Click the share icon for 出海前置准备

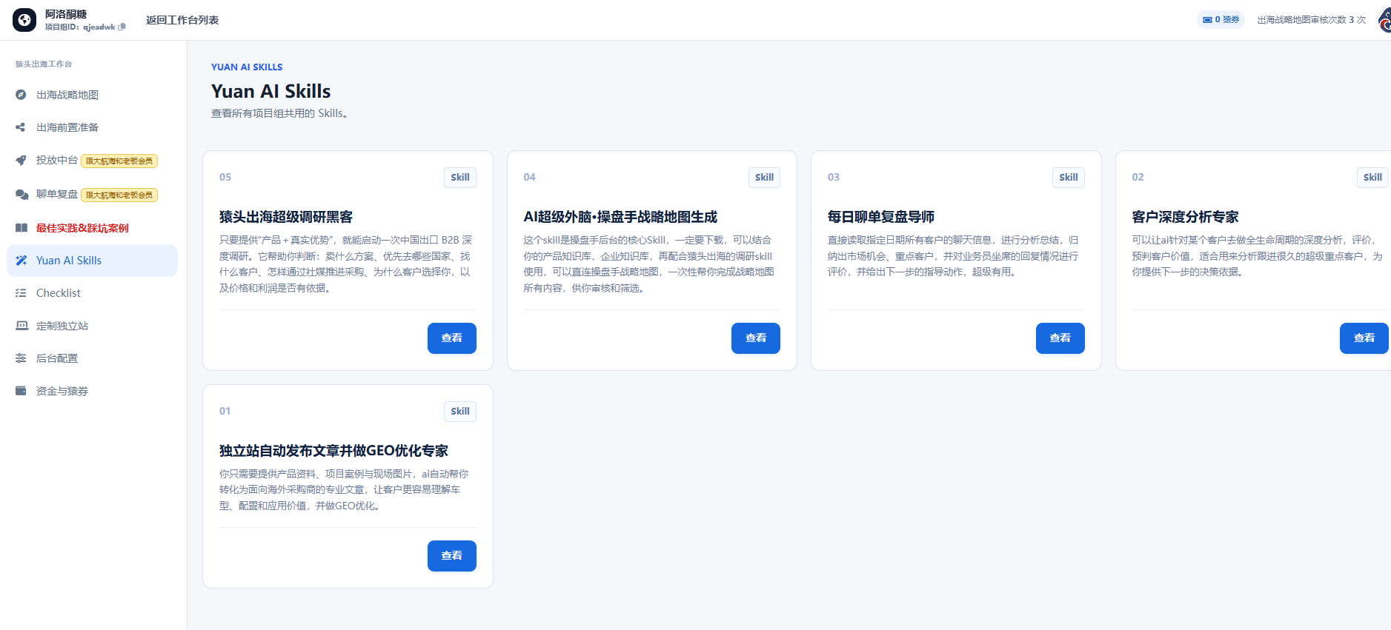[21, 127]
